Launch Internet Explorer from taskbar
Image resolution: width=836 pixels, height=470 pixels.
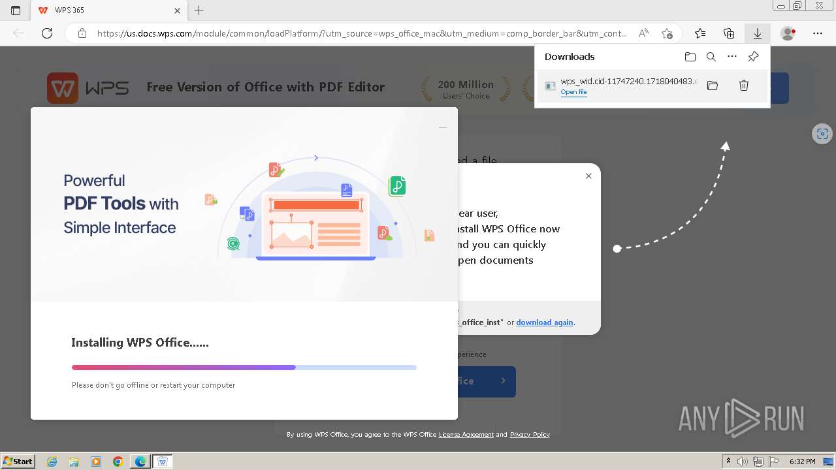(x=52, y=462)
